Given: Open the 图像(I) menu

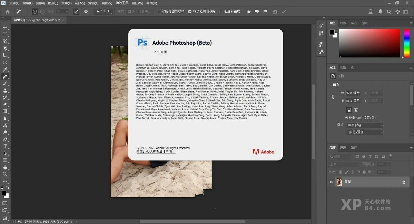Looking at the screenshot, I should tap(40, 3).
